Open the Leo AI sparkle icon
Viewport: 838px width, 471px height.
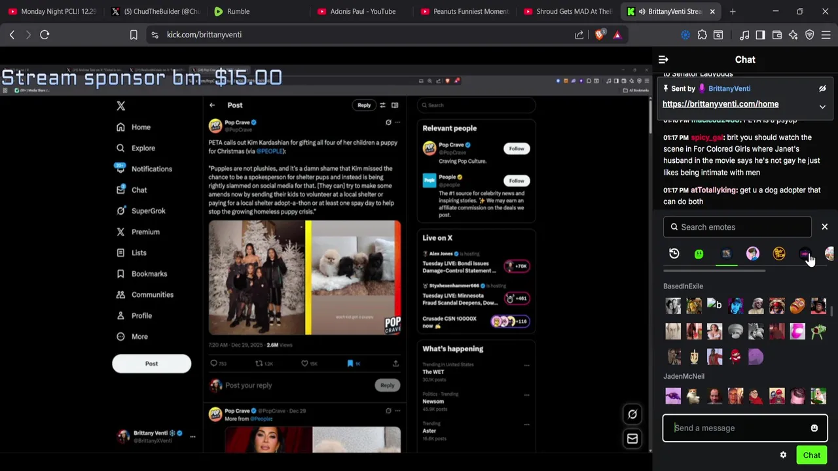(x=793, y=35)
